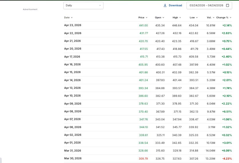Open the Daily timeframe dropdown
239x163 pixels.
[83, 5]
